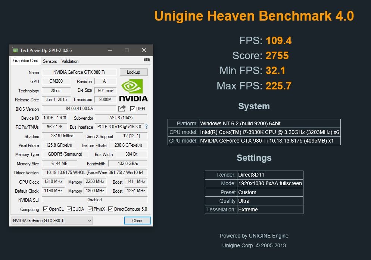Switch to the Sensors tab
This screenshot has width=371, height=260.
(50, 61)
